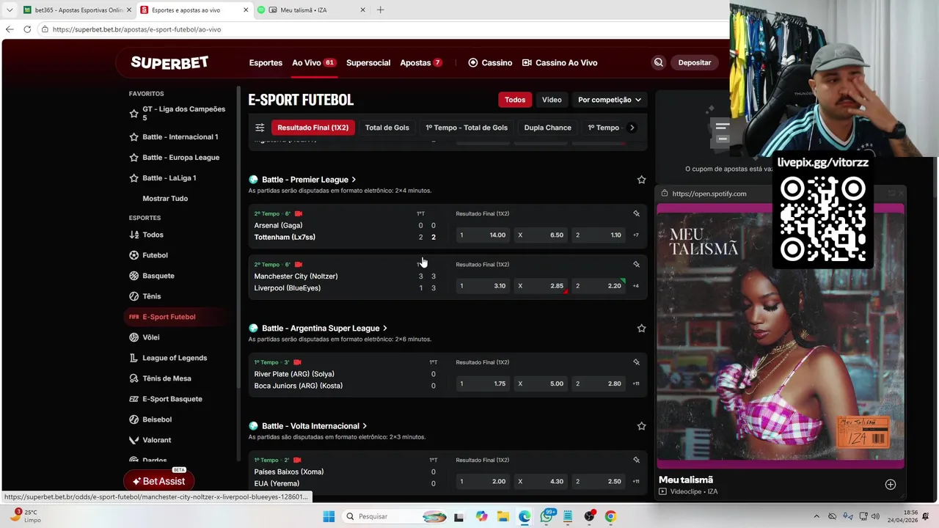Pin the River Plate vs Boca Juniors match
Image resolution: width=939 pixels, height=528 pixels.
point(636,362)
